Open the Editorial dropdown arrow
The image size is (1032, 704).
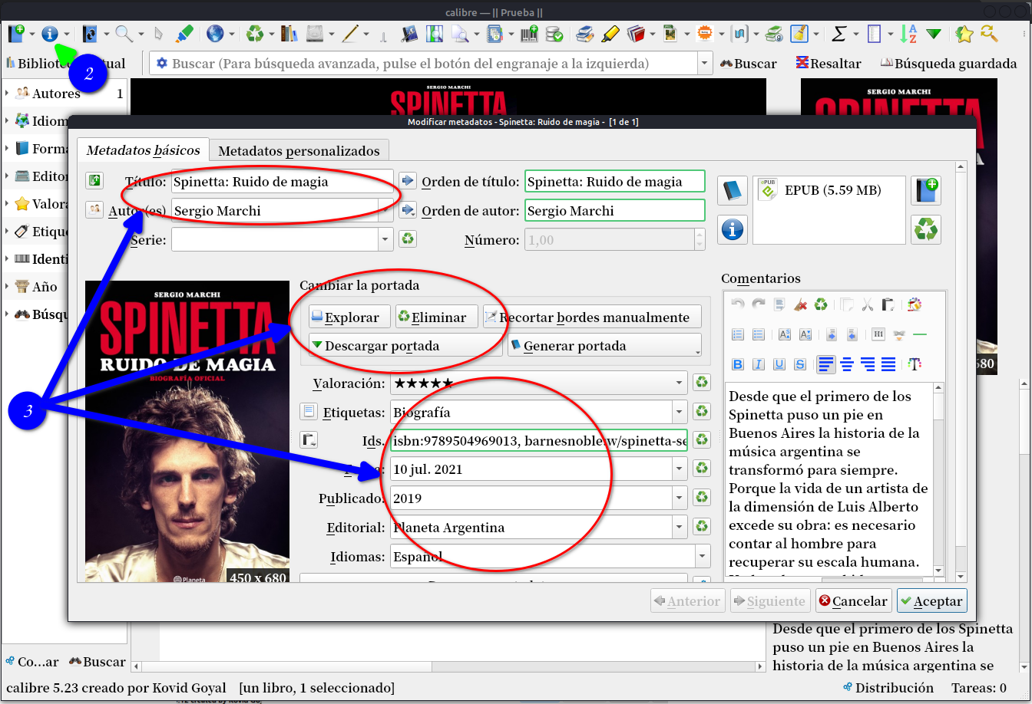coord(680,527)
